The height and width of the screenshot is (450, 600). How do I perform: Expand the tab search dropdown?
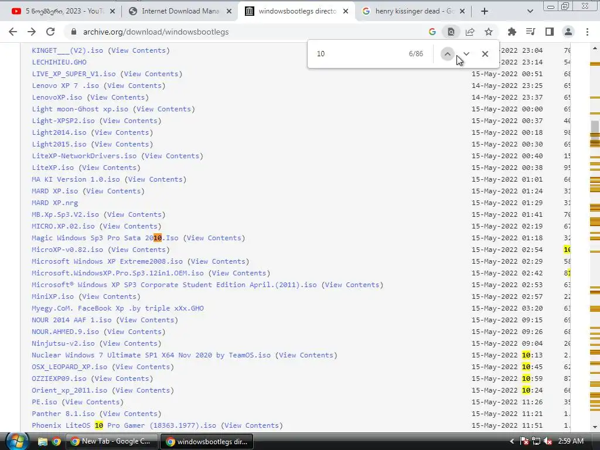point(530,12)
